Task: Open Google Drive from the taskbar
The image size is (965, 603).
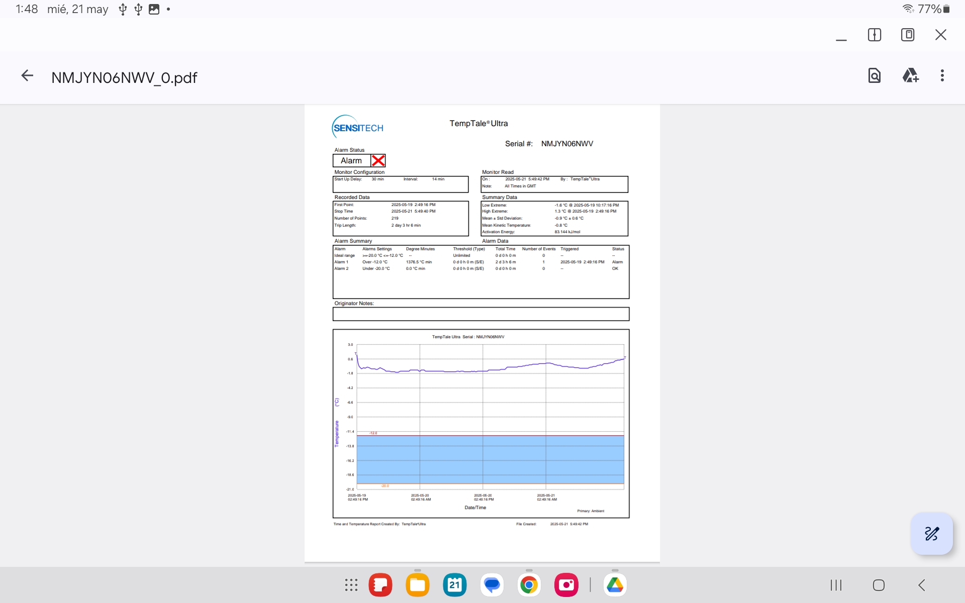Action: click(615, 585)
